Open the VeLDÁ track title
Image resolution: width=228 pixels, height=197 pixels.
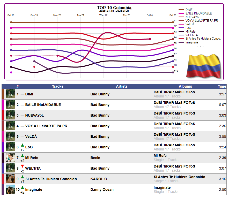pyautogui.click(x=31, y=137)
